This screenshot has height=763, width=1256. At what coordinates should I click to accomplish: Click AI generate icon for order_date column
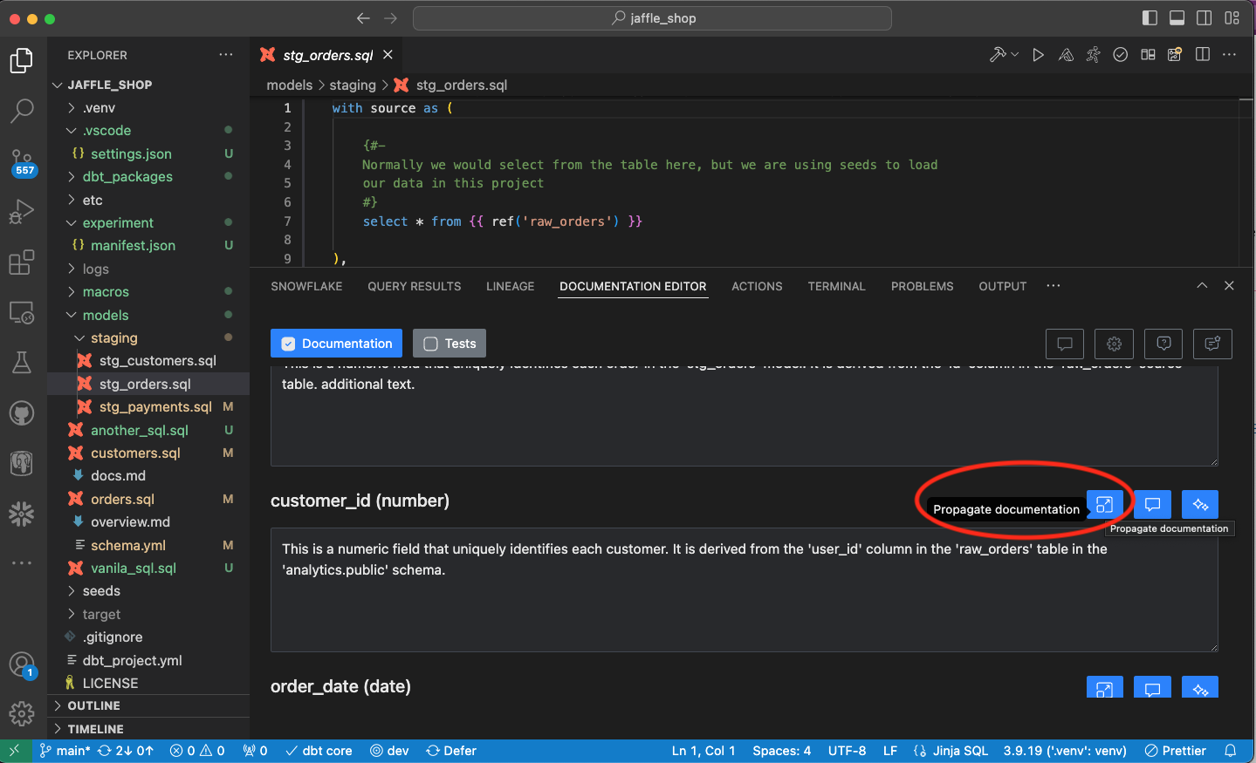tap(1200, 688)
